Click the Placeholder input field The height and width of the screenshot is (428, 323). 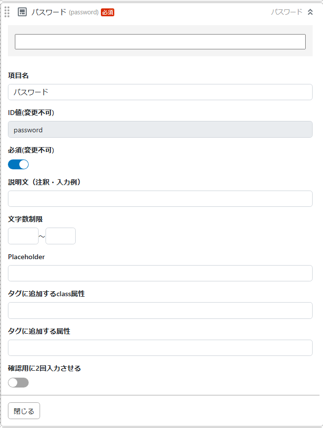[x=160, y=273]
